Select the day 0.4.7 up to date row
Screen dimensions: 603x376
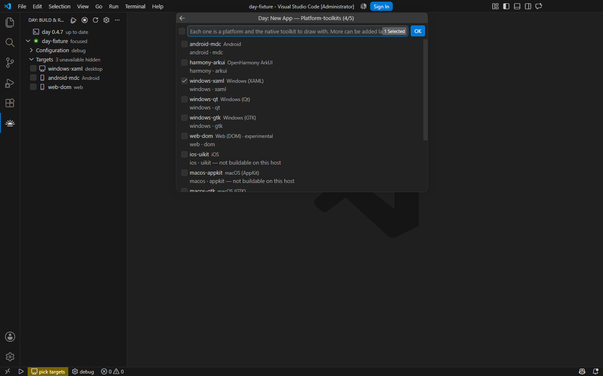point(73,32)
